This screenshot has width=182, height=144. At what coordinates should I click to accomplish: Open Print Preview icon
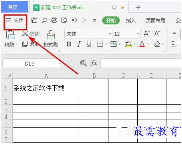64,20
